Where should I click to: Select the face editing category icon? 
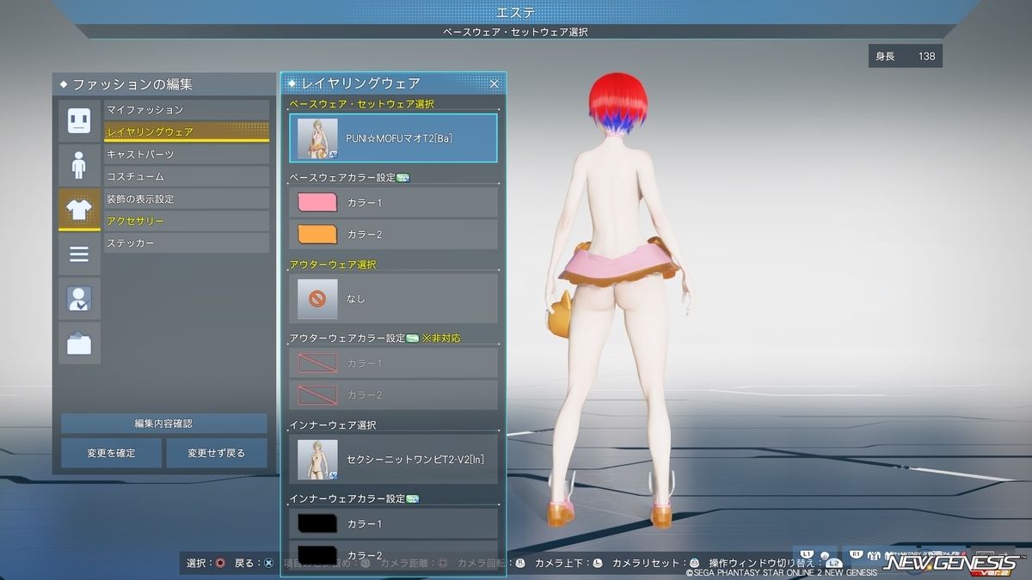pos(79,120)
